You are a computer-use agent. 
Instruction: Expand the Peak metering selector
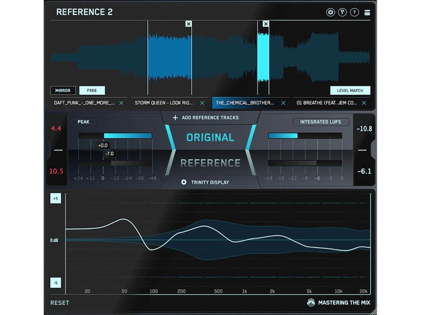coord(83,122)
